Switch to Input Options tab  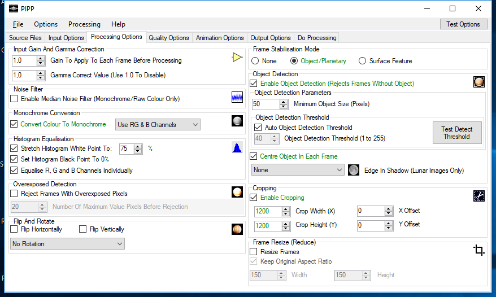click(66, 38)
